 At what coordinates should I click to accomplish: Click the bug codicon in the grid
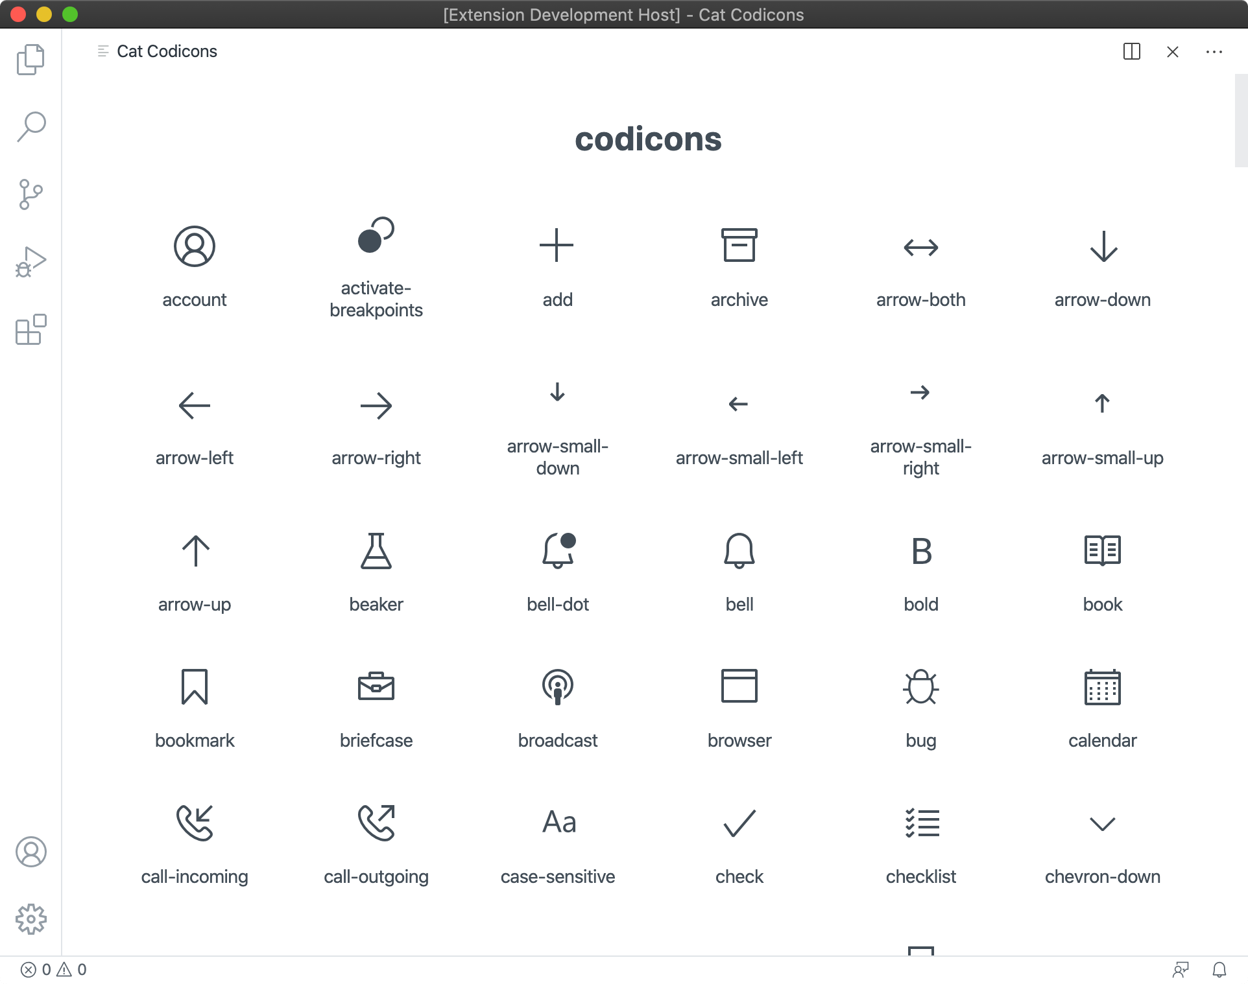[920, 686]
